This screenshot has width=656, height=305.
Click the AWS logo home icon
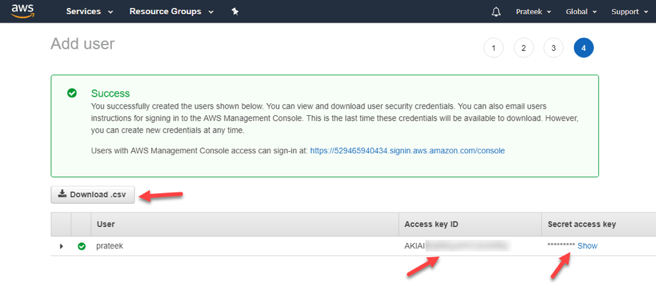pos(23,12)
